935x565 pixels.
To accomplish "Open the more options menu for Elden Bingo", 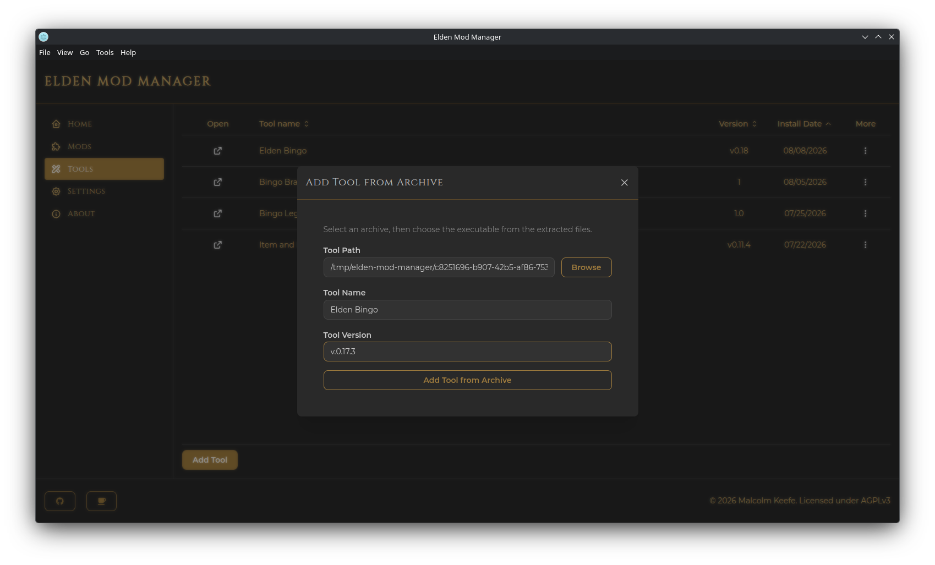I will (865, 151).
